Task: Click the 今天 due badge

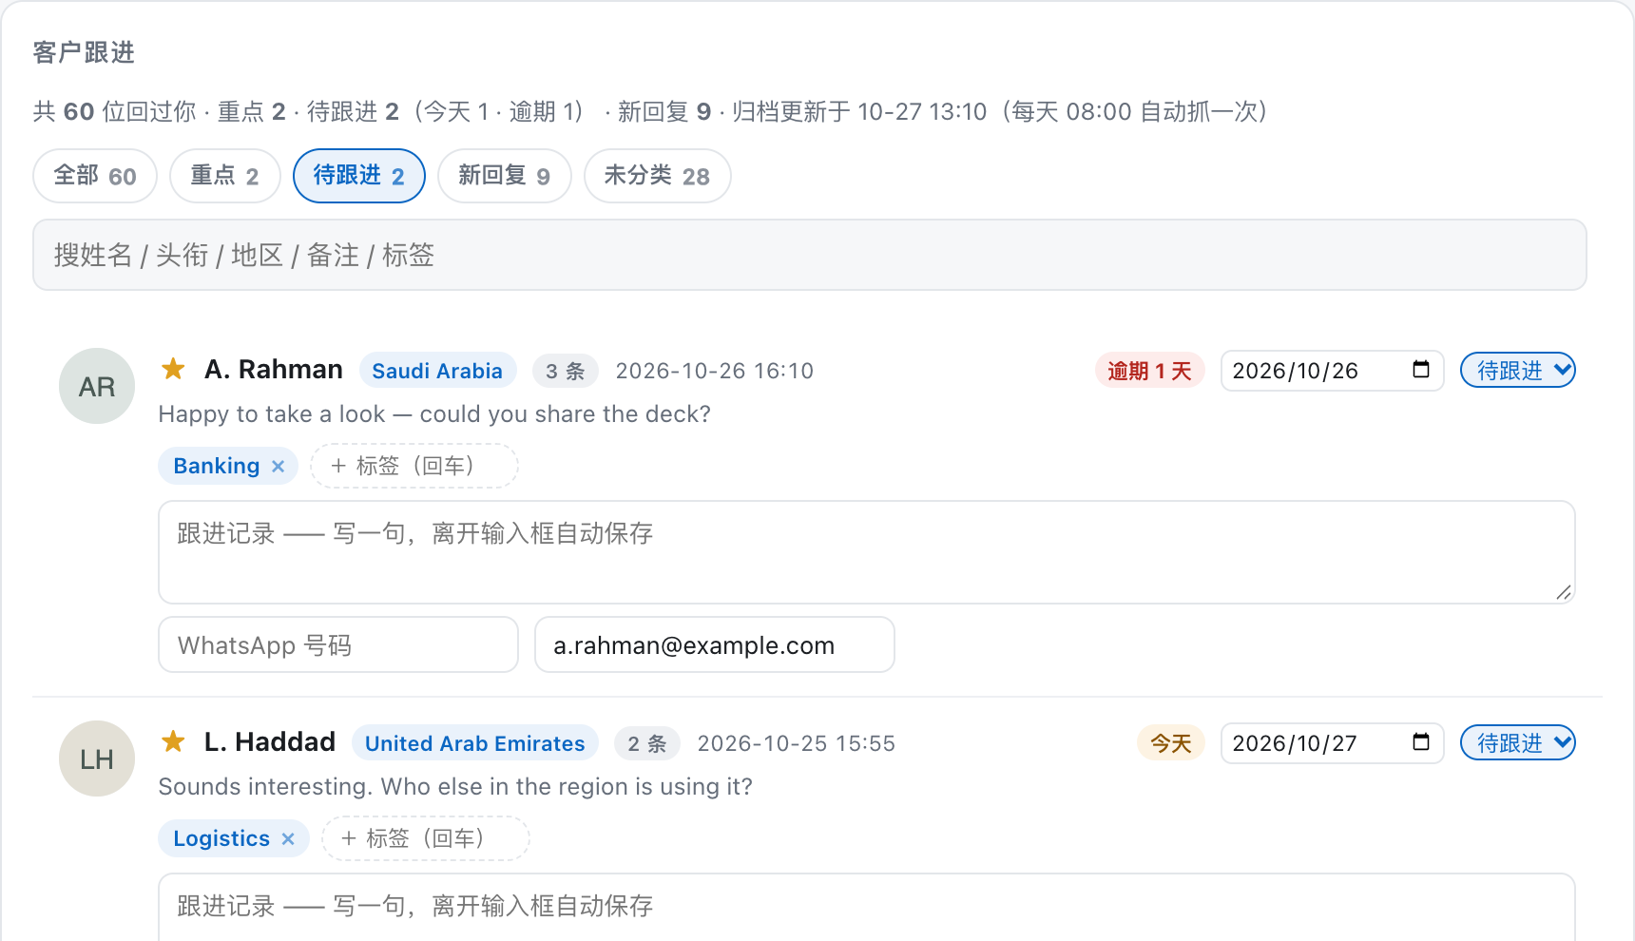Action: click(1171, 743)
